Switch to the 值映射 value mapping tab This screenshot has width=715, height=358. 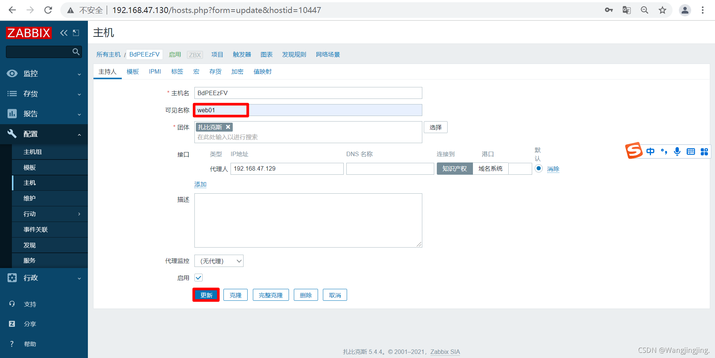click(263, 71)
